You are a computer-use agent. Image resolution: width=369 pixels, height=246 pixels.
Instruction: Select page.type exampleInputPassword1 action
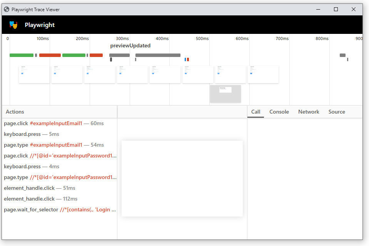pyautogui.click(x=59, y=177)
